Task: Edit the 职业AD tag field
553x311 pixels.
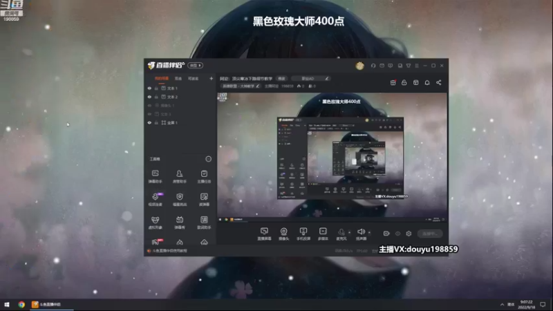Action: pyautogui.click(x=312, y=79)
